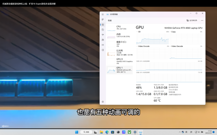This screenshot has width=217, height=135.
Task: Open the Users page icon
Action: point(103,40)
